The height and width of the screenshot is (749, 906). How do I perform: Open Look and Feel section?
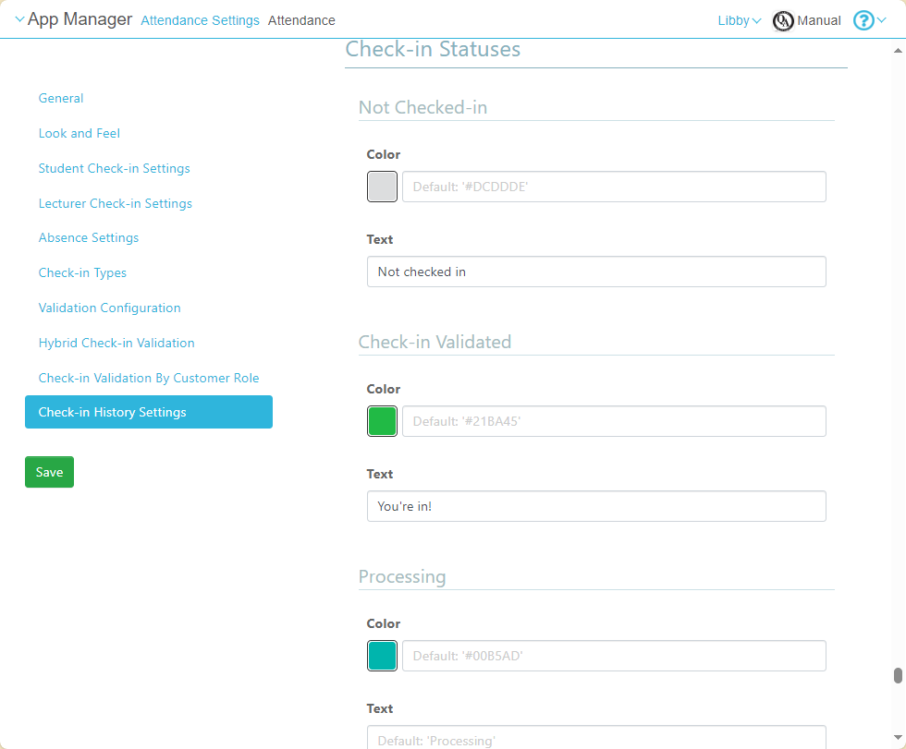click(x=80, y=133)
